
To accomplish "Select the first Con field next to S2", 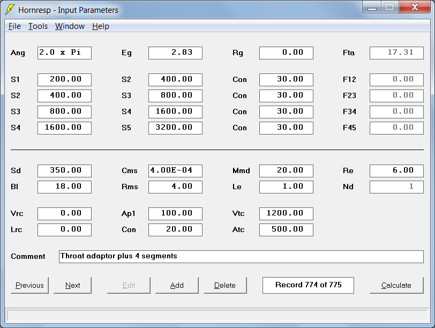I will (x=286, y=80).
